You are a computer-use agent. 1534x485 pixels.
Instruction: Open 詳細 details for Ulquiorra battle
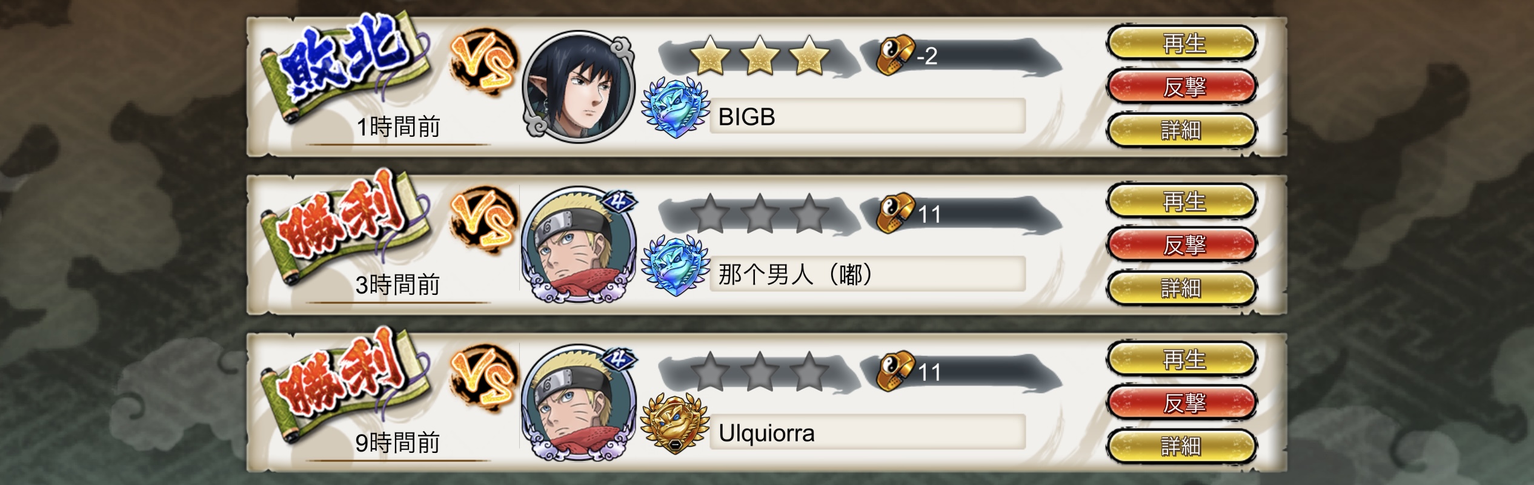point(1181,446)
